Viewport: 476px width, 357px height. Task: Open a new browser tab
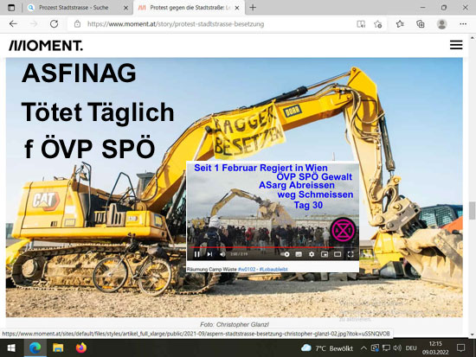253,8
